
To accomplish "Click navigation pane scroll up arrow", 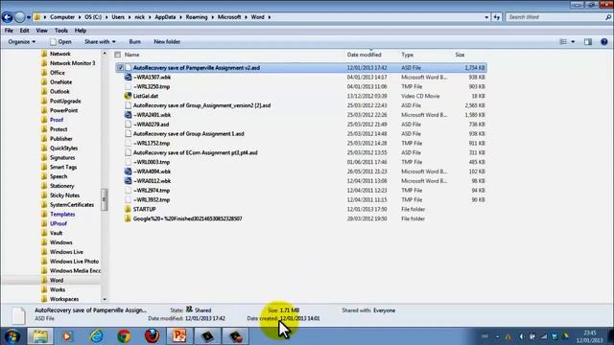I will 105,53.
